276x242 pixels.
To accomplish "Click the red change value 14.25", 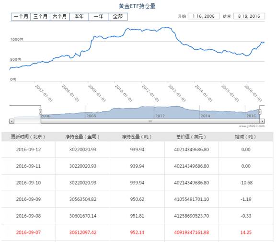I will click(x=246, y=232).
